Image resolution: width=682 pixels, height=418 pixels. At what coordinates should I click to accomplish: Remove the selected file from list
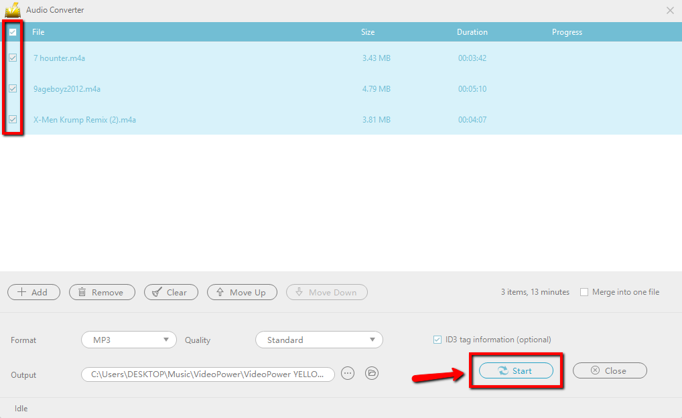(102, 292)
